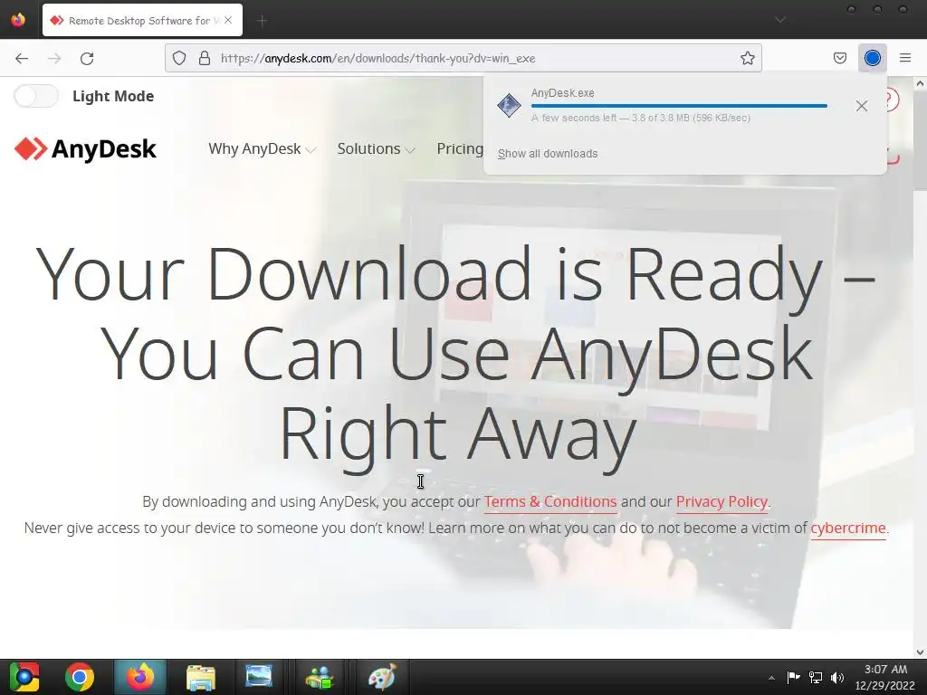Launch Chrome from the taskbar

tap(80, 677)
